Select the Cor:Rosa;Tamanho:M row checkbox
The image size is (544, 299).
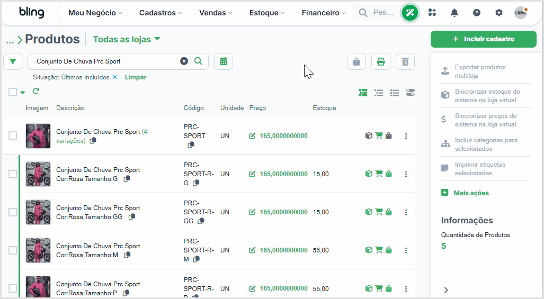click(13, 250)
